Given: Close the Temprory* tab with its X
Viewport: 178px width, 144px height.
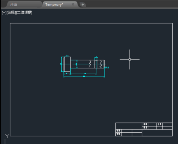Looking at the screenshot, I should pos(73,4).
